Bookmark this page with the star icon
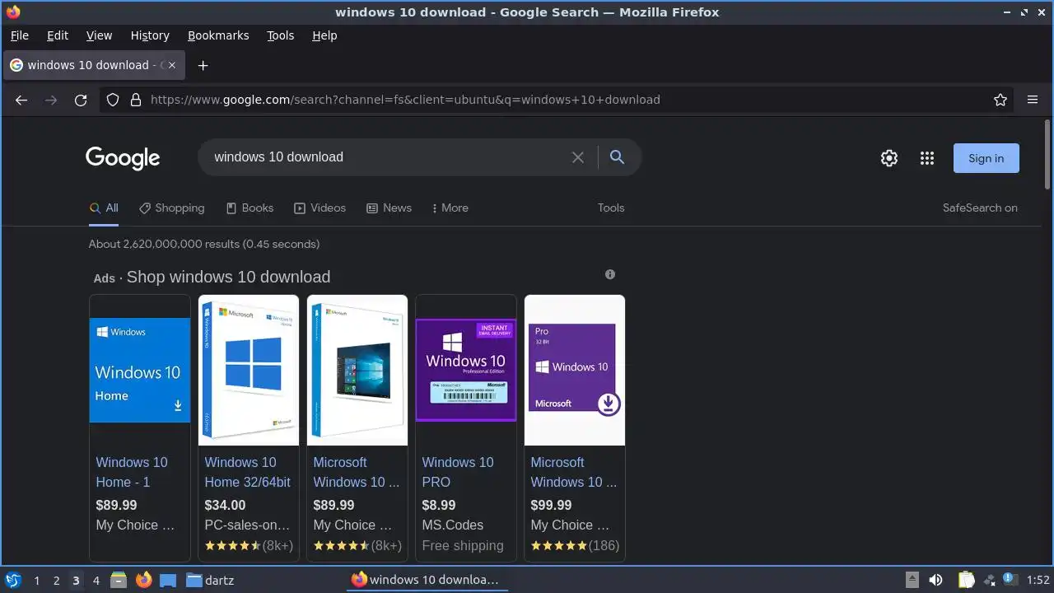Viewport: 1054px width, 593px height. 1000,100
